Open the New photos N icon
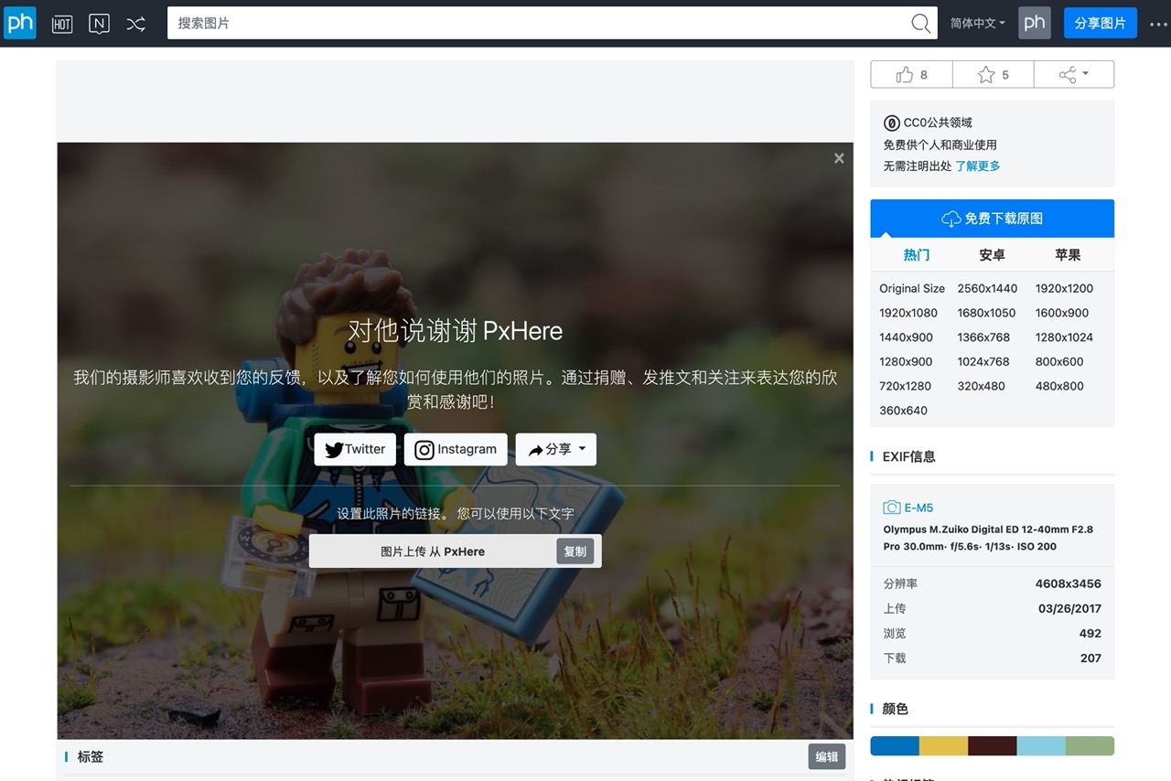Screen dimensions: 1171x781 click(99, 24)
